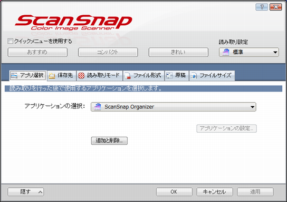Click the ScanSnap Organizer icon in dropdown
This screenshot has width=287, height=202.
pos(98,107)
